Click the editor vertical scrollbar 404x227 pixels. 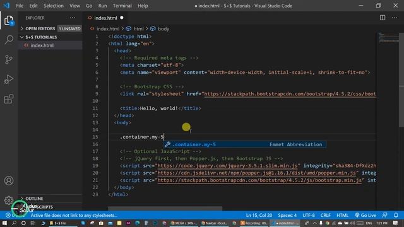(401, 80)
